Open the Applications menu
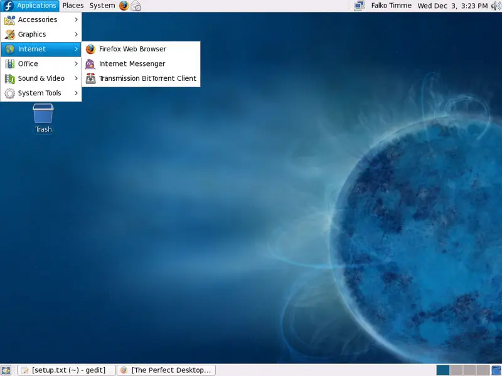The image size is (502, 376). pos(29,6)
